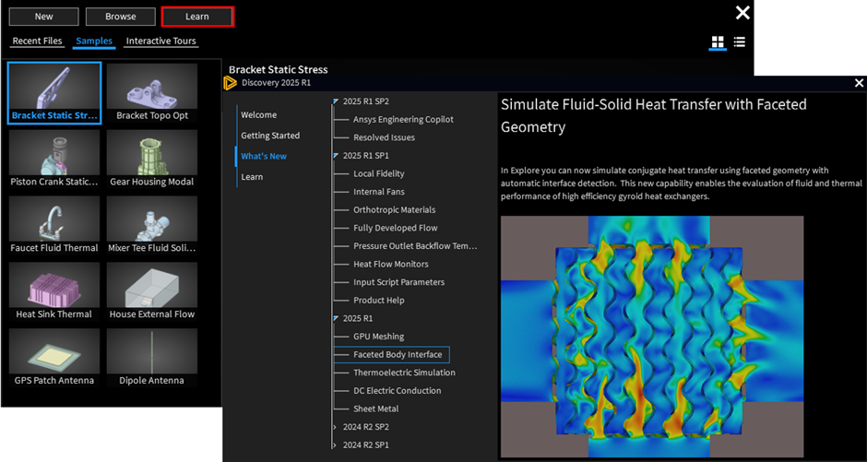The image size is (867, 462).
Task: Open Pressure Outlet Backflow topic
Action: 415,246
